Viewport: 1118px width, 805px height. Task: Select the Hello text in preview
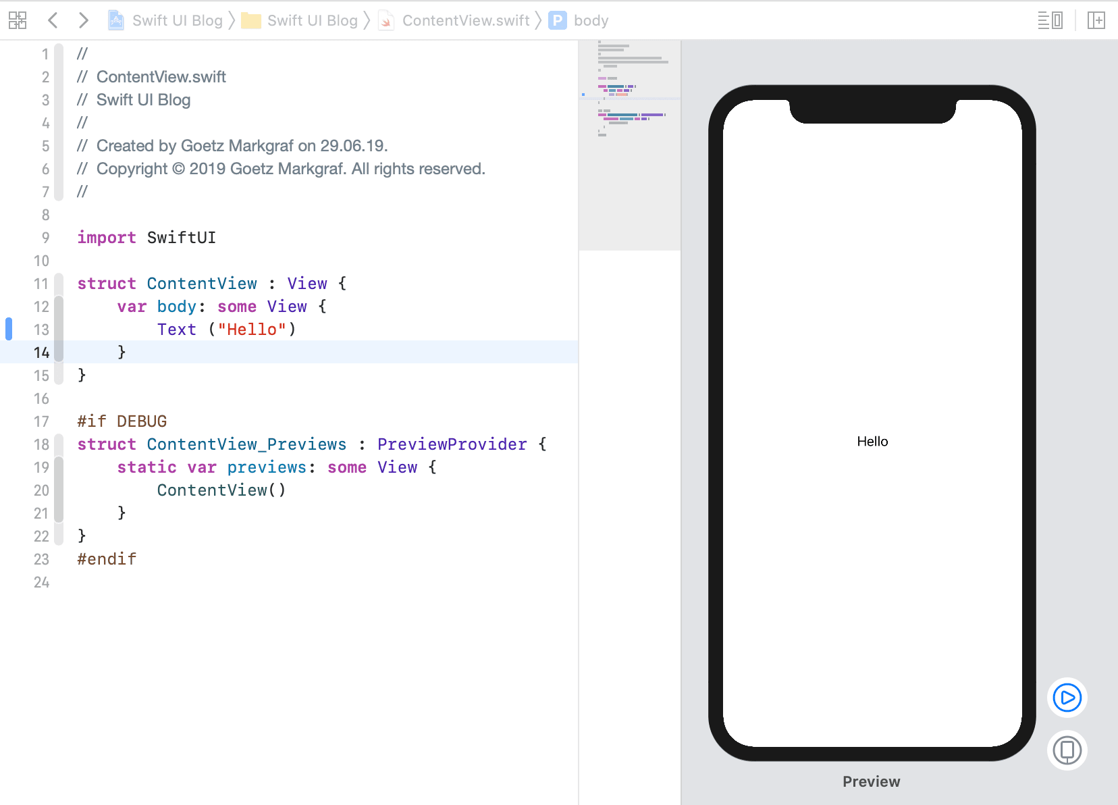click(872, 442)
